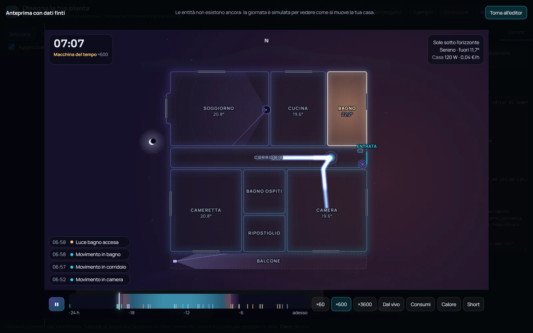Open the Luce bagno accesa event

point(89,242)
